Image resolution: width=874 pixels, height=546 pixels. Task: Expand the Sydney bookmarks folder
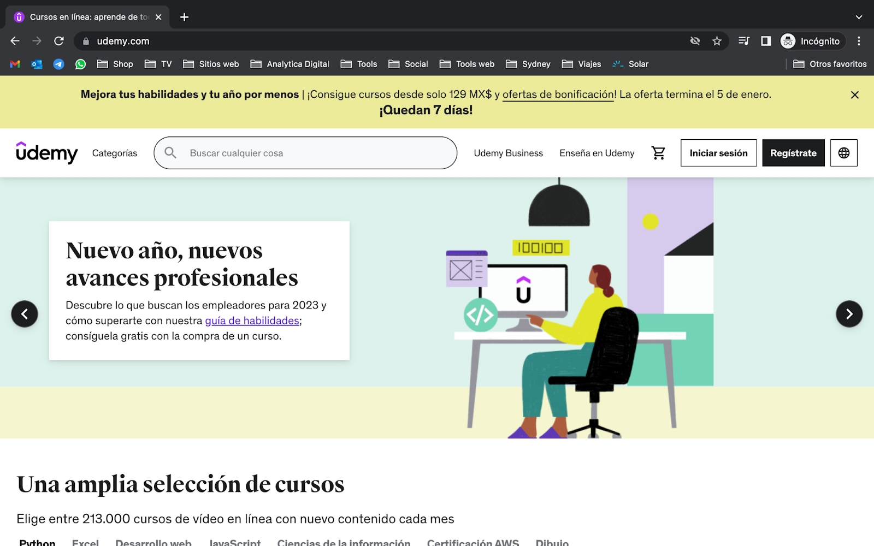tap(528, 64)
